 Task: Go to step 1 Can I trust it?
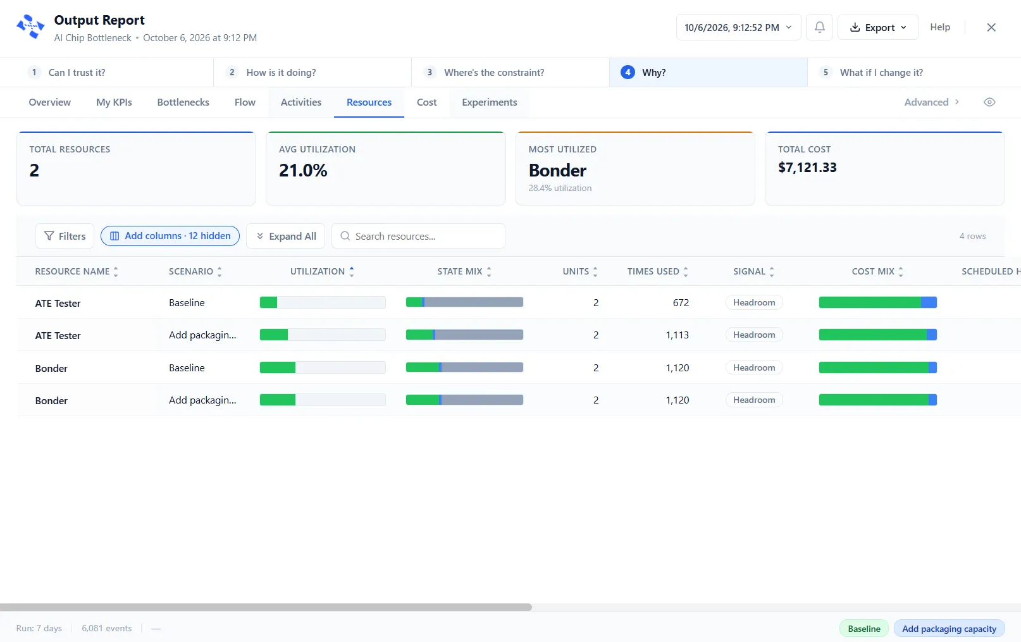tap(106, 73)
